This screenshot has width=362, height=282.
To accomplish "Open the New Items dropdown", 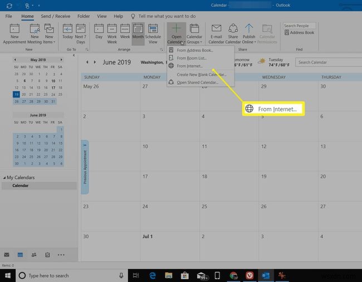I will (49, 33).
